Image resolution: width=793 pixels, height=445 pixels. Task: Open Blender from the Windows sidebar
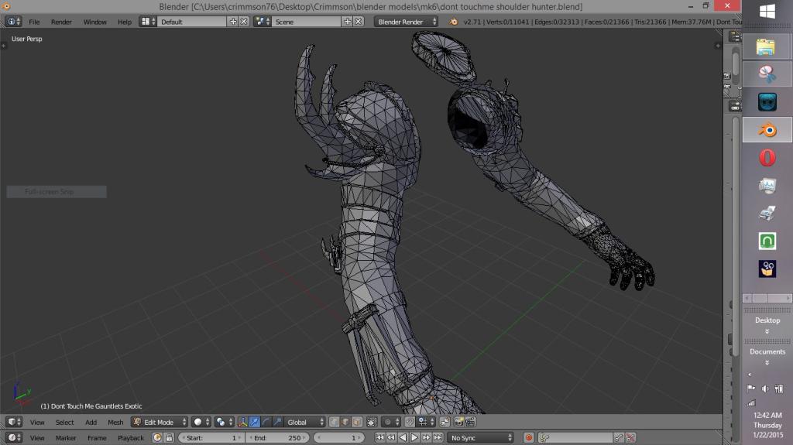(767, 130)
